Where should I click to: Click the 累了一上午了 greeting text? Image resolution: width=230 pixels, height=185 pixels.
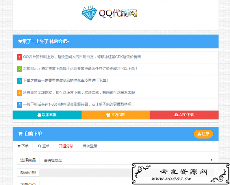[x=46, y=41]
